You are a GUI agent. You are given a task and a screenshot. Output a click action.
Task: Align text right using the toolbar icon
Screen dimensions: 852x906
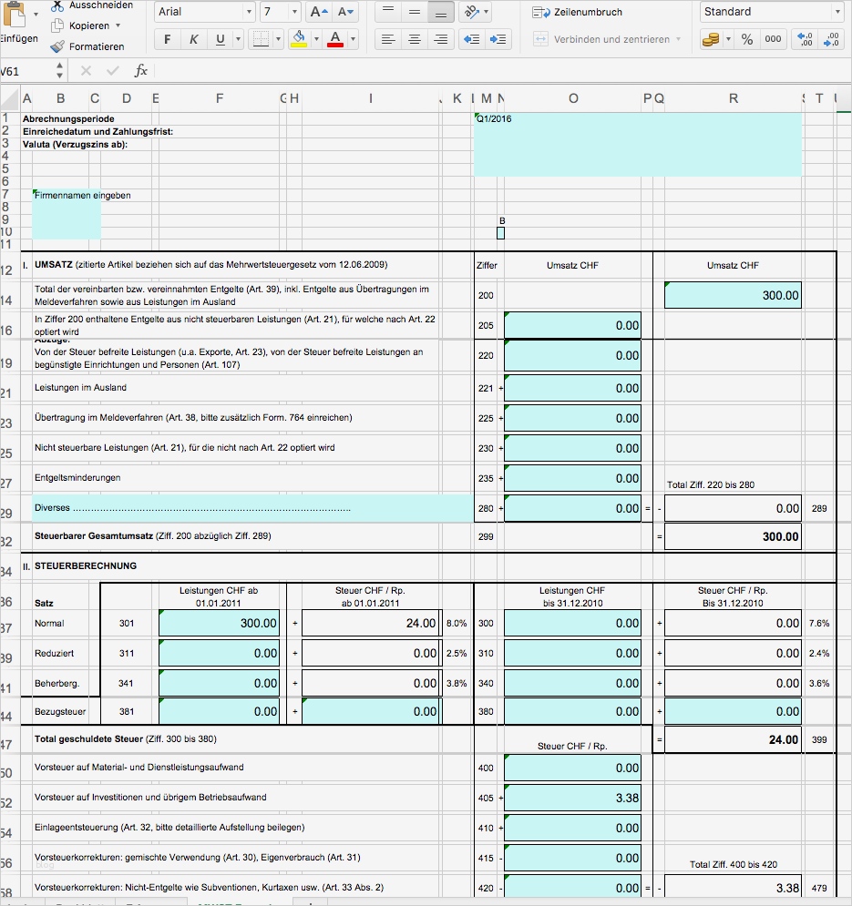(441, 40)
